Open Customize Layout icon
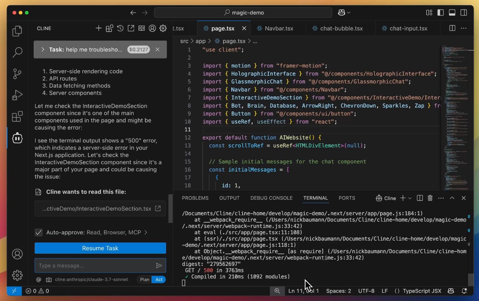Image resolution: width=479 pixels, height=301 pixels. (x=429, y=12)
